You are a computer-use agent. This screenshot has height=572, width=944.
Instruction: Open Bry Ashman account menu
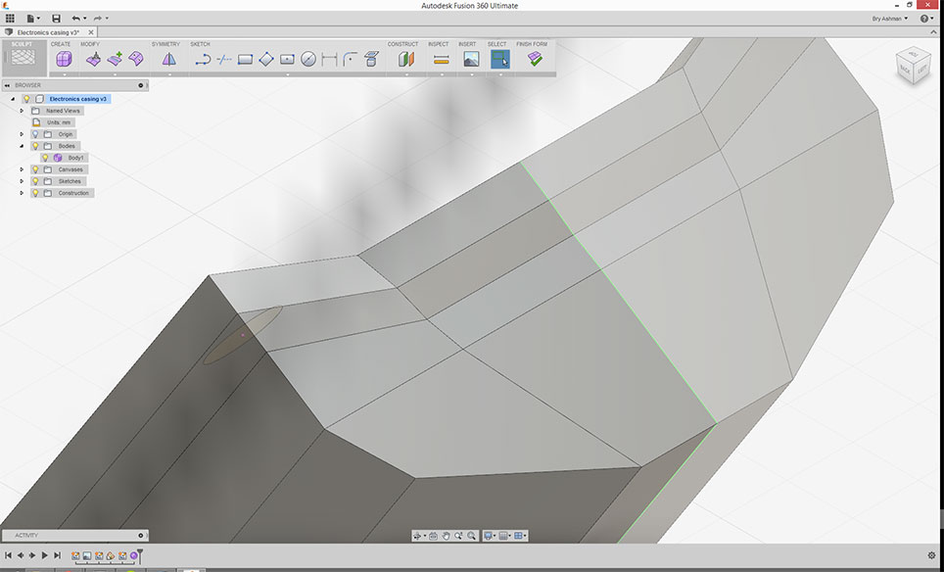(890, 19)
